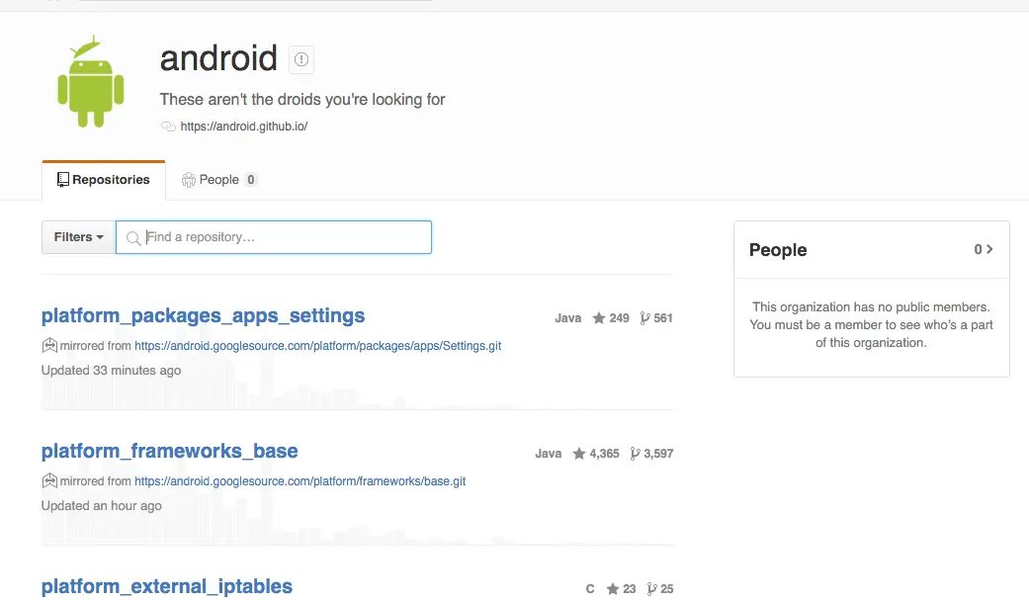Click 'Updated 33 minutes ago' text
Image resolution: width=1029 pixels, height=600 pixels.
click(x=111, y=371)
